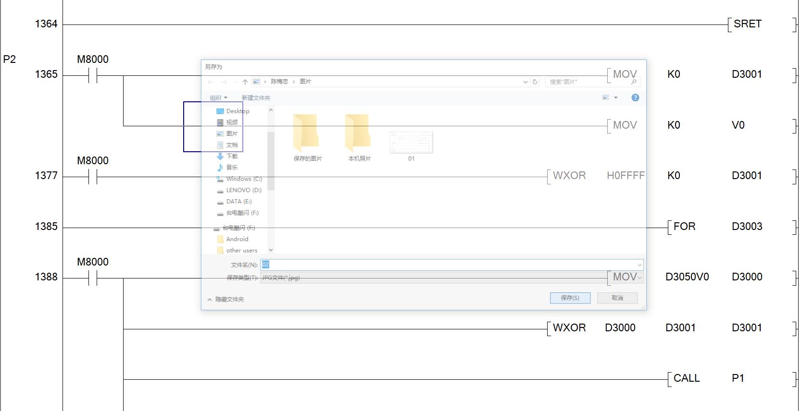Click the refresh icon in address bar
This screenshot has width=801, height=411.
535,82
